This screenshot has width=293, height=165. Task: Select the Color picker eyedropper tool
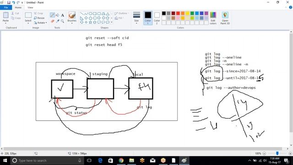tap(57, 21)
